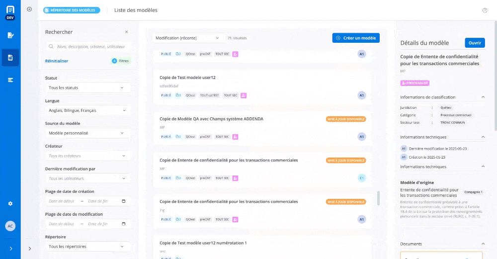Screen dimensions: 497x259
Task: Click the text lines icon in sidebar
Action: coord(10,80)
